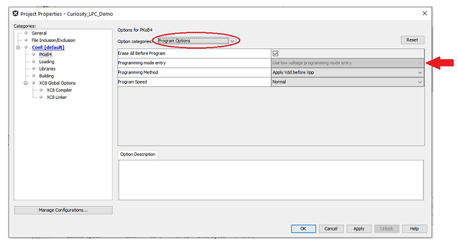This screenshot has height=240, width=458.
Task: Open the Program Speed dropdown
Action: [x=347, y=82]
